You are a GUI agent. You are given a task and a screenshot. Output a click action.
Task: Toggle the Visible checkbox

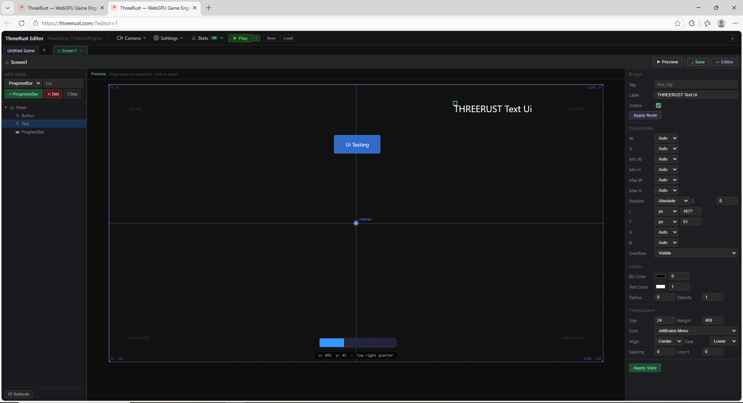(658, 105)
